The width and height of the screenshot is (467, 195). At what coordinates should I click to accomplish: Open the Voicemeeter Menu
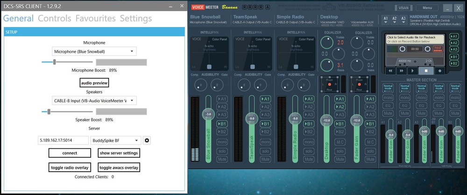(427, 8)
